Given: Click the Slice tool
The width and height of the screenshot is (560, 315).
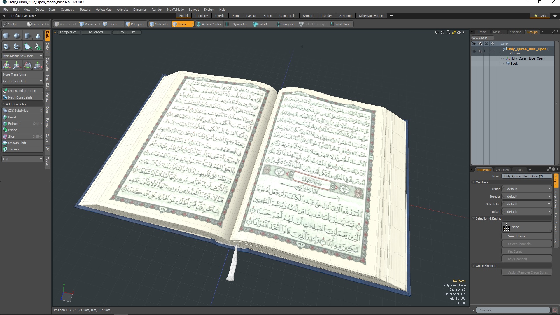Looking at the screenshot, I should coord(22,136).
